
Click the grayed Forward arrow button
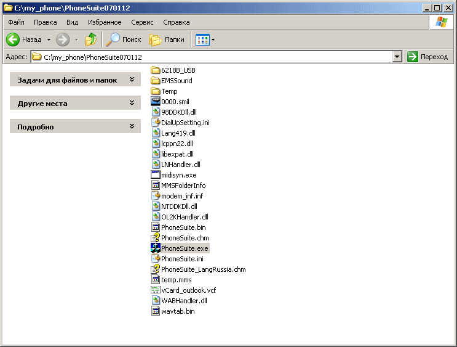pyautogui.click(x=63, y=39)
